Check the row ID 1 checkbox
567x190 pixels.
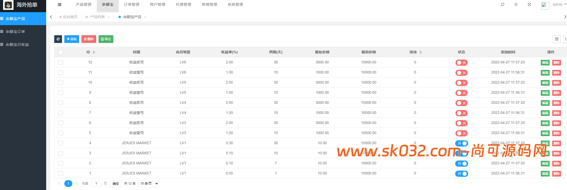coord(61,173)
